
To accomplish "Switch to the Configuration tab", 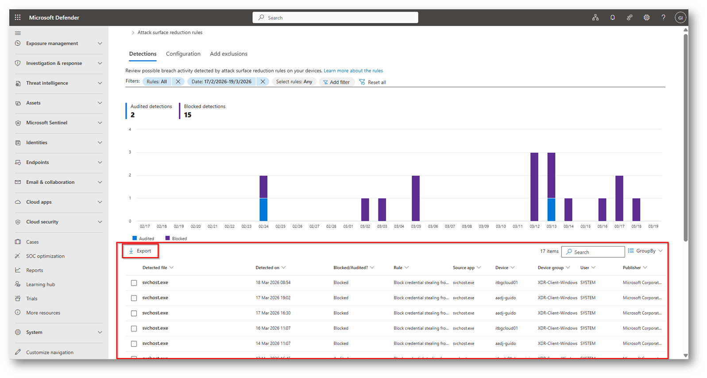I will (183, 54).
